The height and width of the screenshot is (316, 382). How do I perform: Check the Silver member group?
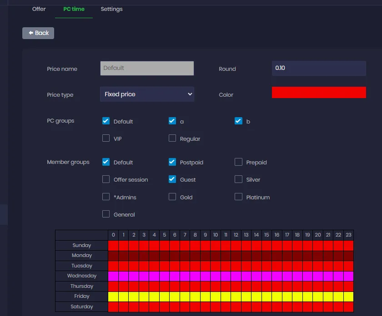point(238,179)
